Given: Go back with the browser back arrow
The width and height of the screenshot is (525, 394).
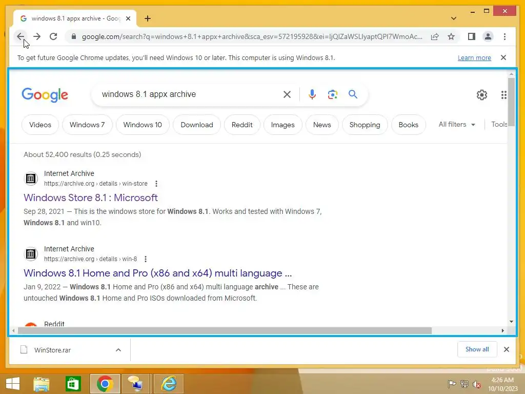Looking at the screenshot, I should (21, 36).
